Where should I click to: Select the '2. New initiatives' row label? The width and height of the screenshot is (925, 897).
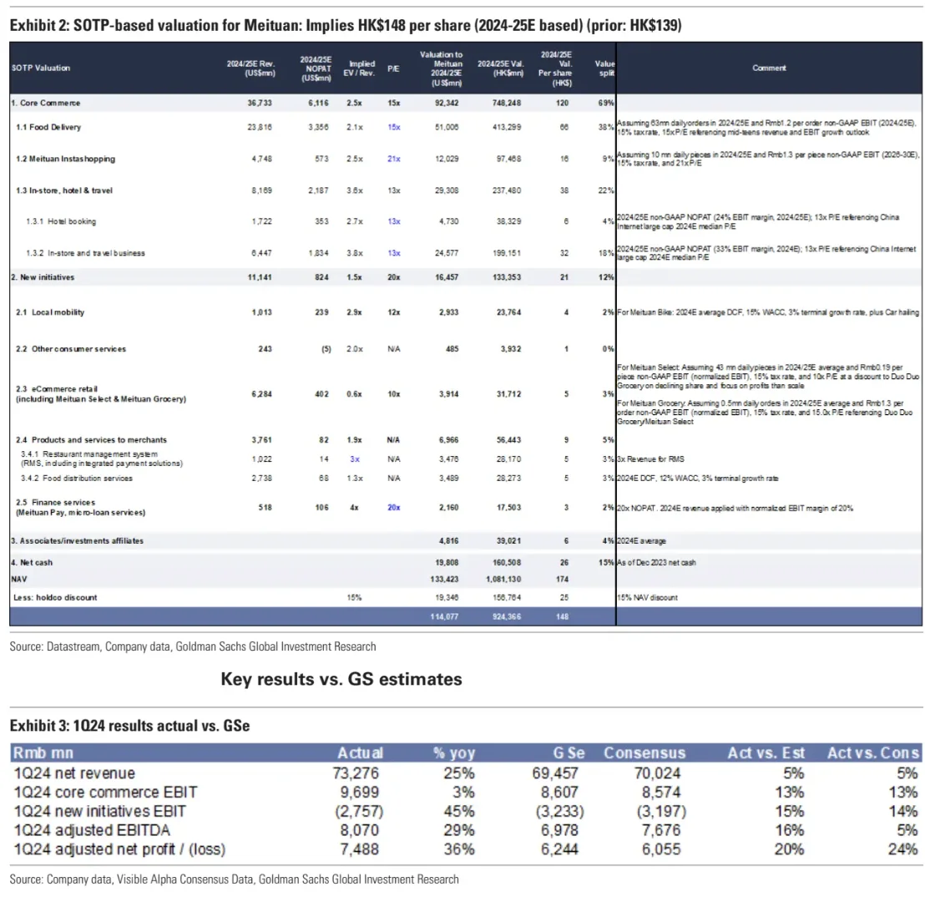(43, 276)
